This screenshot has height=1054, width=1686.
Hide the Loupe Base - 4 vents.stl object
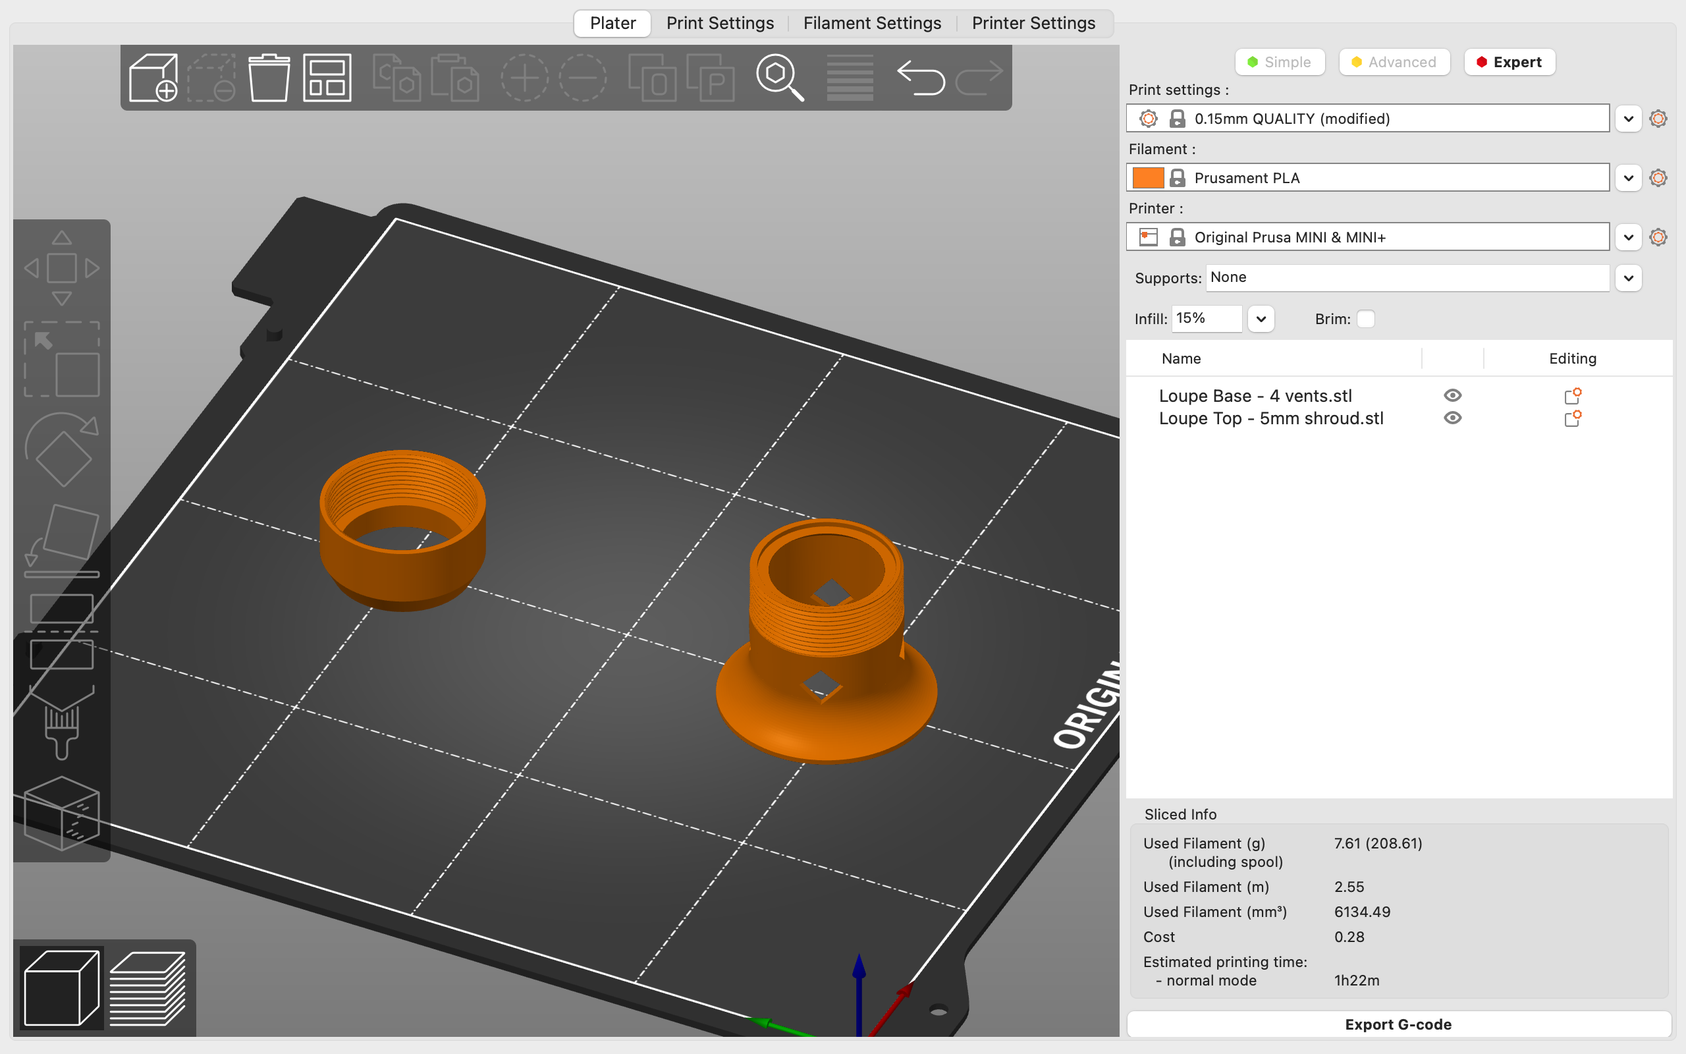point(1454,395)
